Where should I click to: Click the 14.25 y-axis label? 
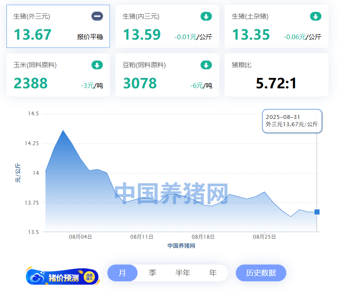pos(32,143)
